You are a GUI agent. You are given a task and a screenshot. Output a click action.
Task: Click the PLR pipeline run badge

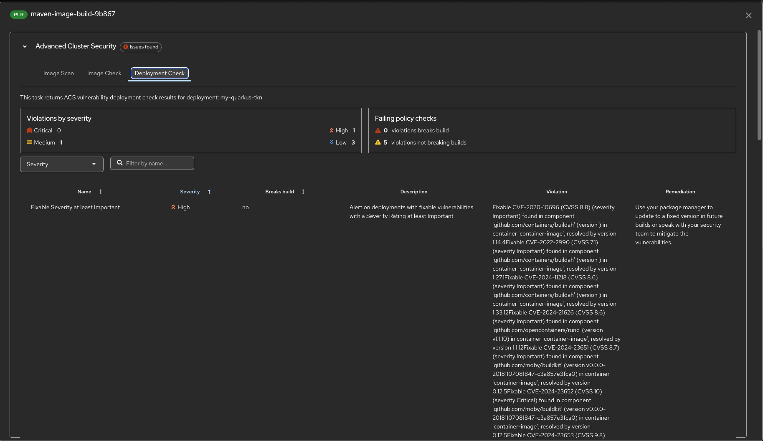click(19, 15)
